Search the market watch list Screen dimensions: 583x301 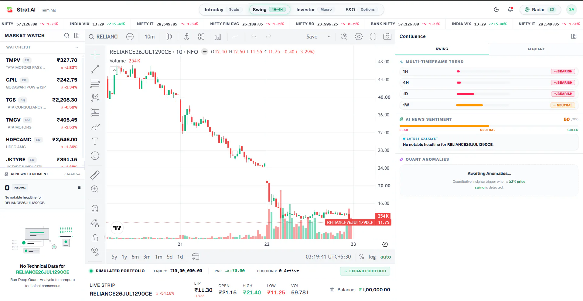tap(67, 35)
